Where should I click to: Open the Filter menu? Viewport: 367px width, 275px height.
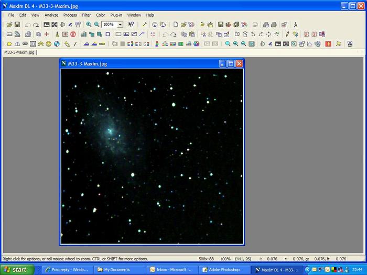point(86,15)
